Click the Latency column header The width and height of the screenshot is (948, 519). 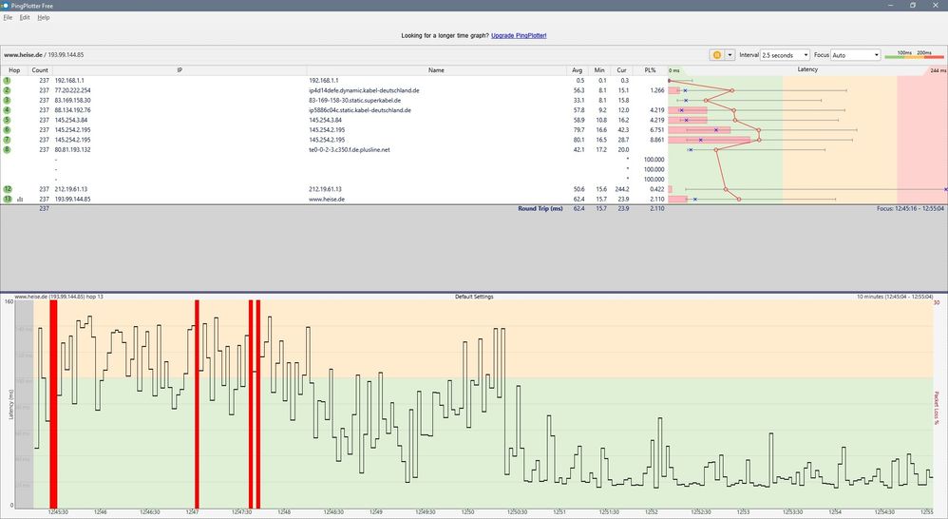coord(807,70)
